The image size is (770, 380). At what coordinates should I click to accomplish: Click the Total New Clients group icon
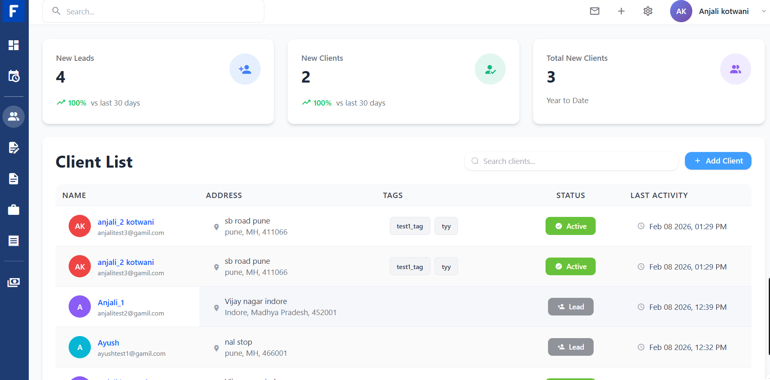(x=735, y=69)
